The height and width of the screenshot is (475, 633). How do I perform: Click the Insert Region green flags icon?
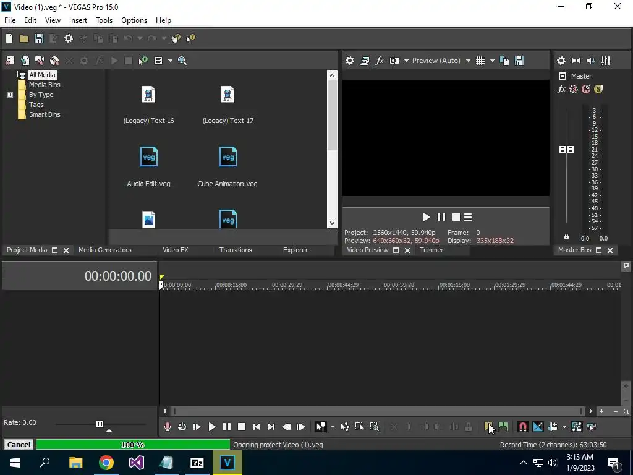pyautogui.click(x=503, y=427)
